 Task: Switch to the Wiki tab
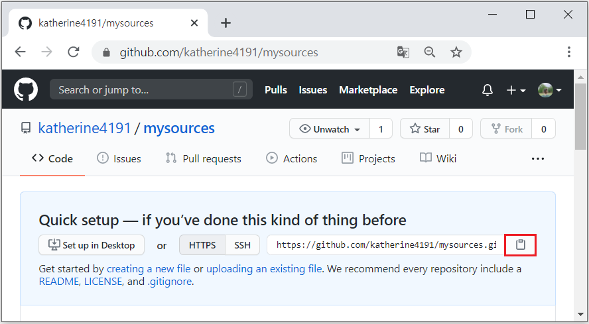pos(438,158)
